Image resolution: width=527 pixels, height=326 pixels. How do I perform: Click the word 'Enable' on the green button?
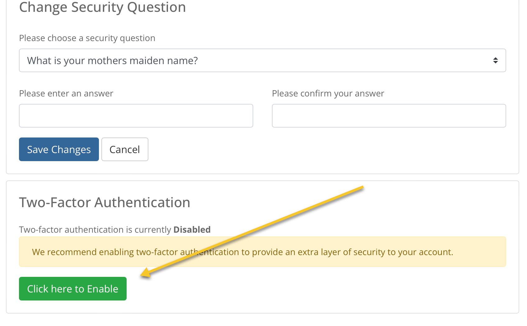[x=102, y=289]
